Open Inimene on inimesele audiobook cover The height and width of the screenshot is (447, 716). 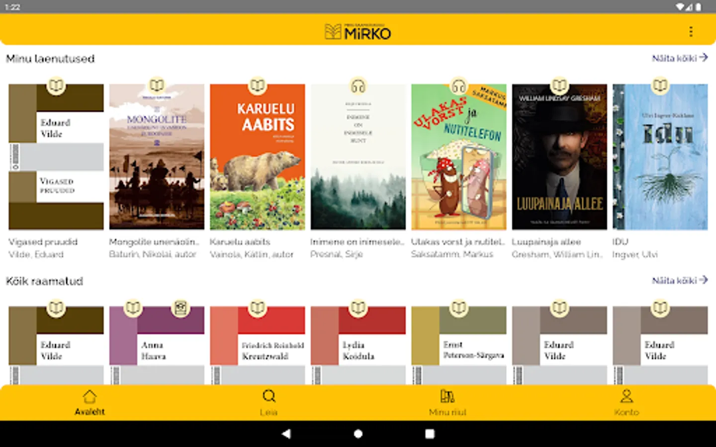(x=358, y=157)
